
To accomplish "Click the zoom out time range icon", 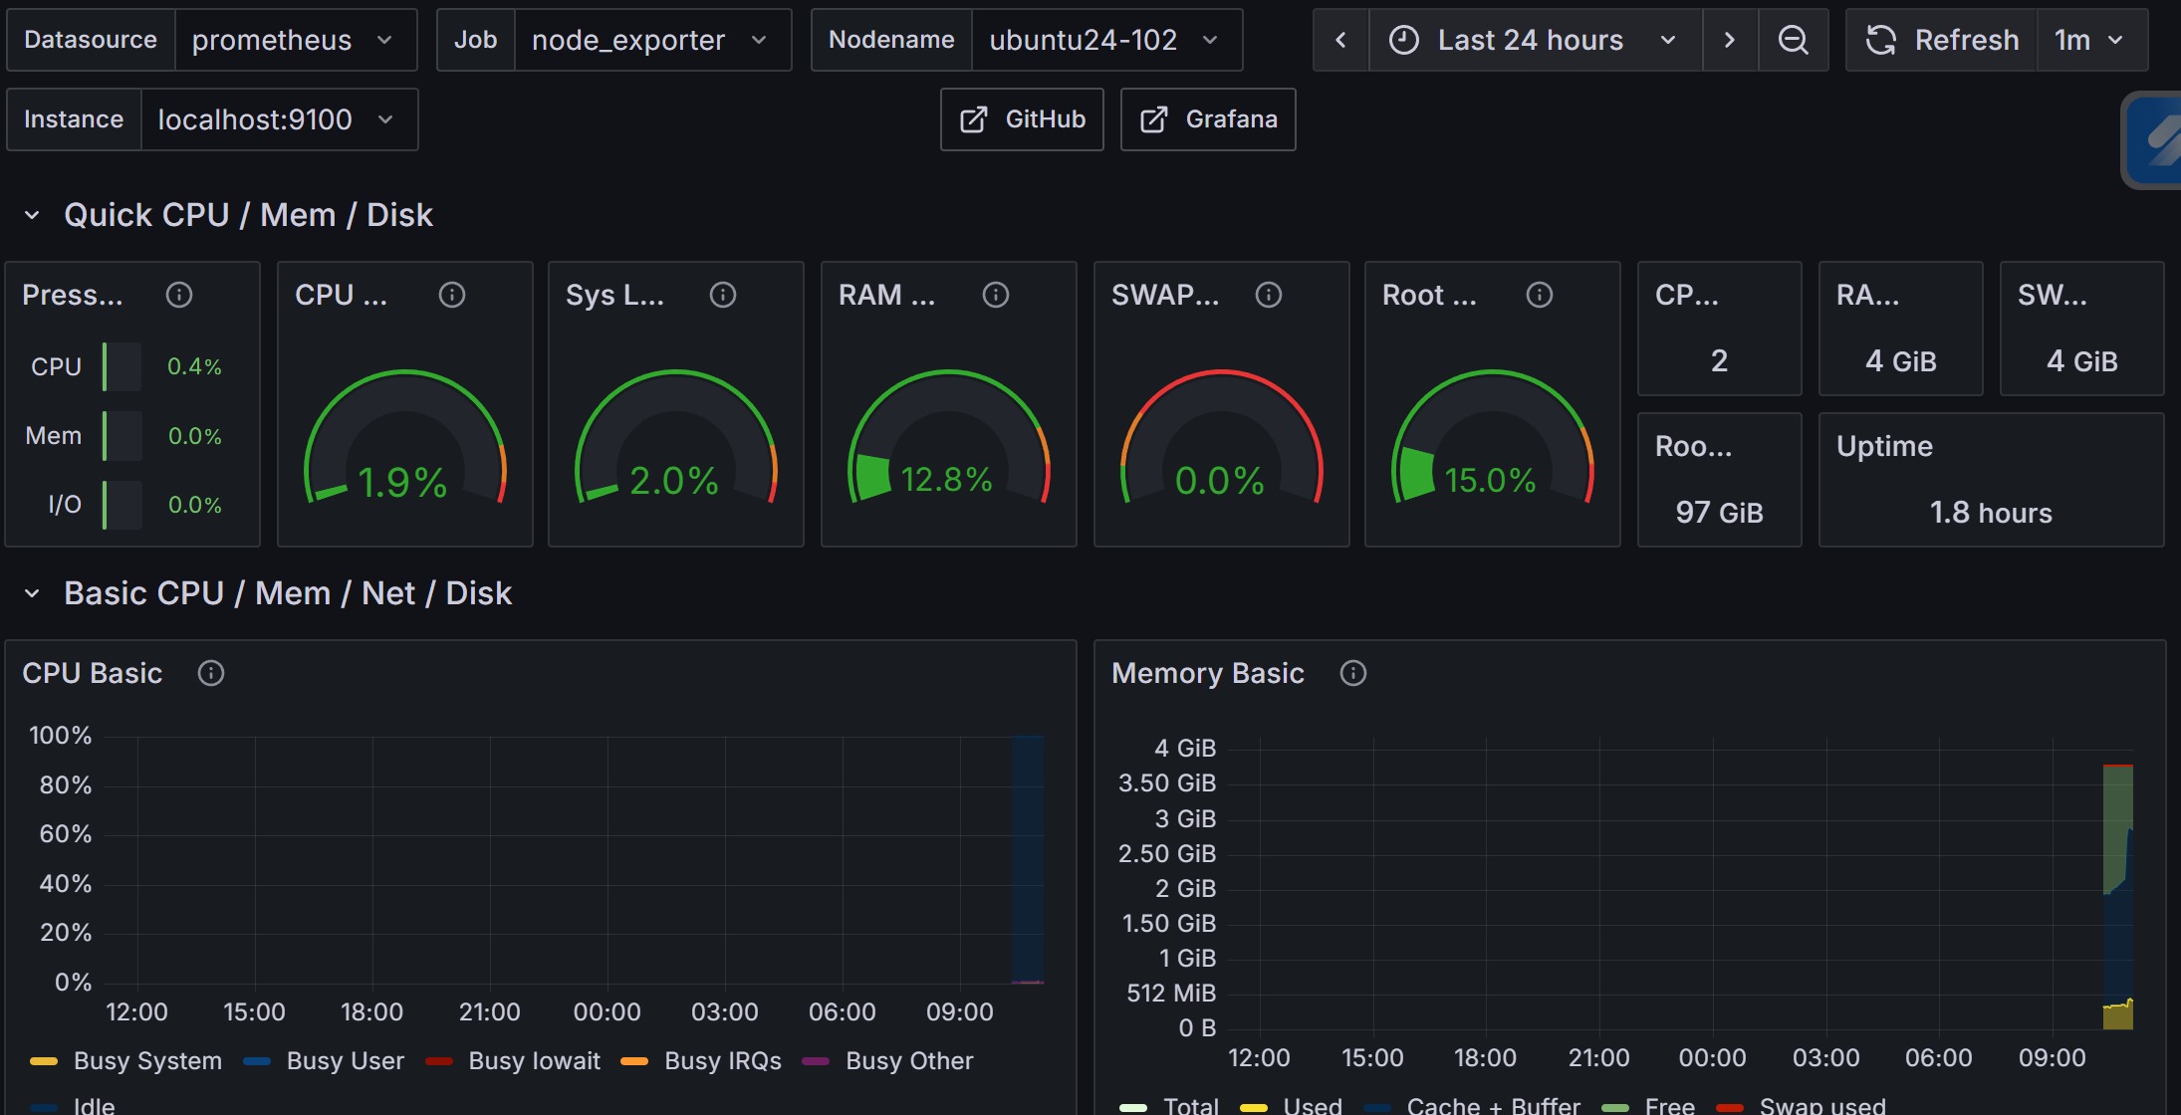I will coord(1793,40).
